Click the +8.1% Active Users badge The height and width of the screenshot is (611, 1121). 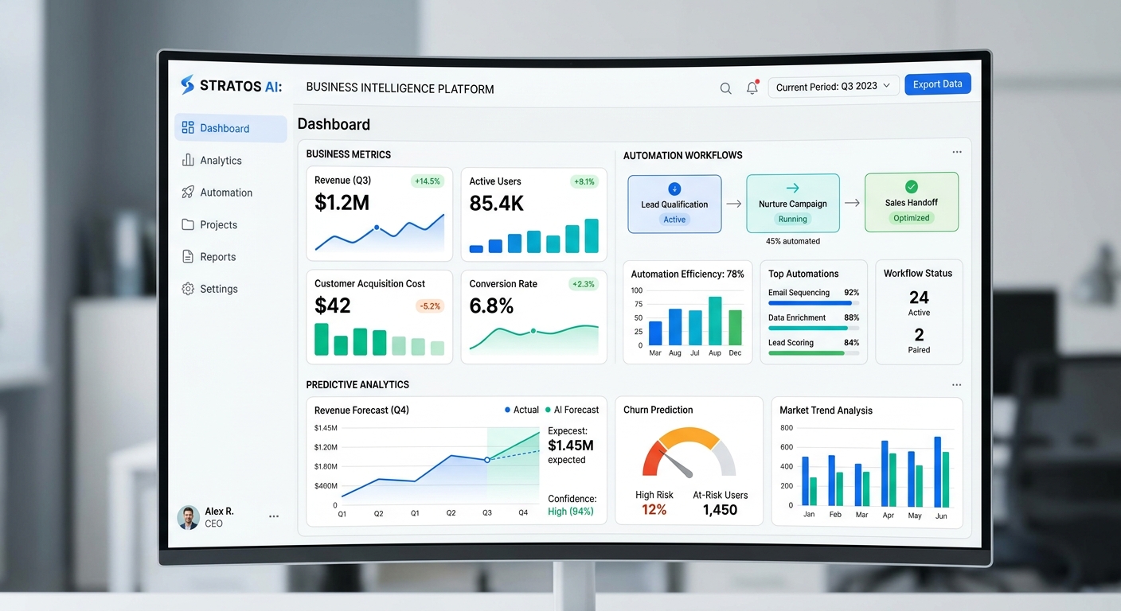[x=584, y=181]
